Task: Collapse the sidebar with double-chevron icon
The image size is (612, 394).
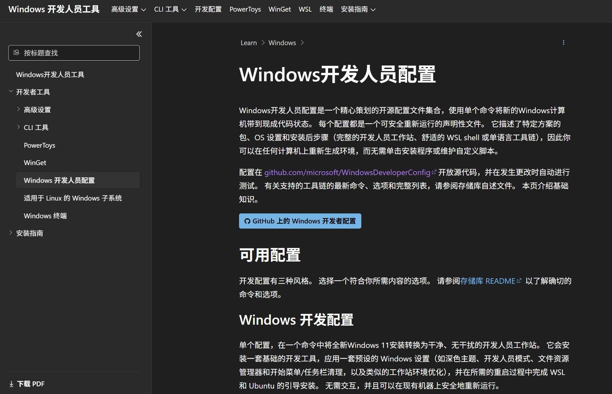Action: tap(139, 34)
